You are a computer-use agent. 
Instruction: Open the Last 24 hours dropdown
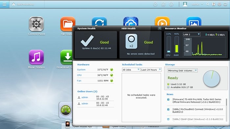click(151, 70)
